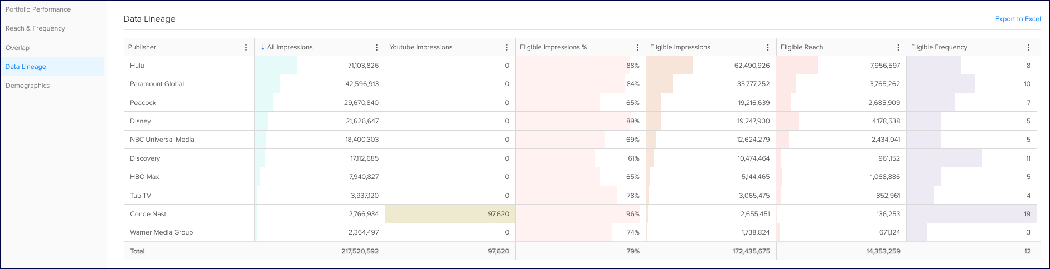Select the Hulu publisher row
1050x269 pixels.
(580, 66)
